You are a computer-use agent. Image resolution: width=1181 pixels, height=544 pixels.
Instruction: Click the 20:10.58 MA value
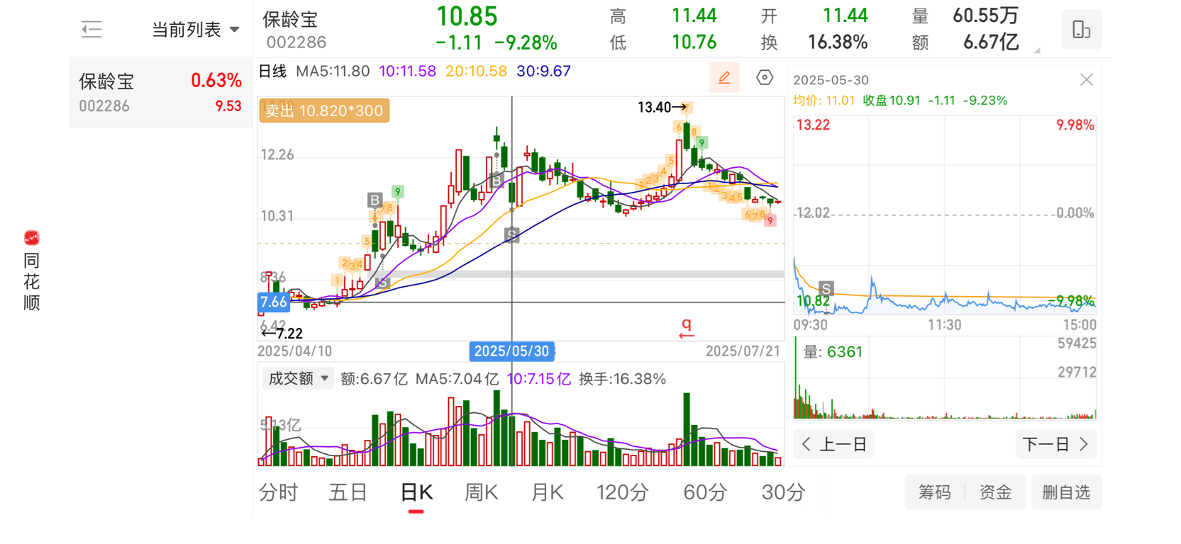476,72
